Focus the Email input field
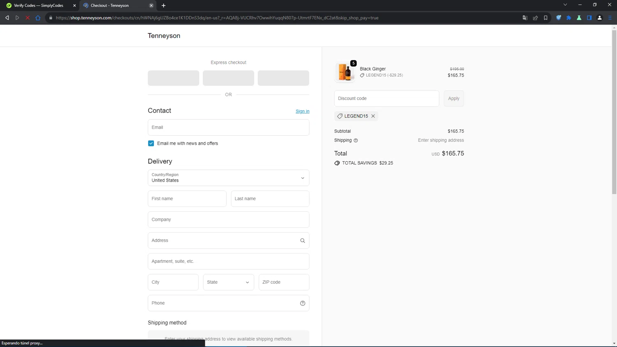 228,127
